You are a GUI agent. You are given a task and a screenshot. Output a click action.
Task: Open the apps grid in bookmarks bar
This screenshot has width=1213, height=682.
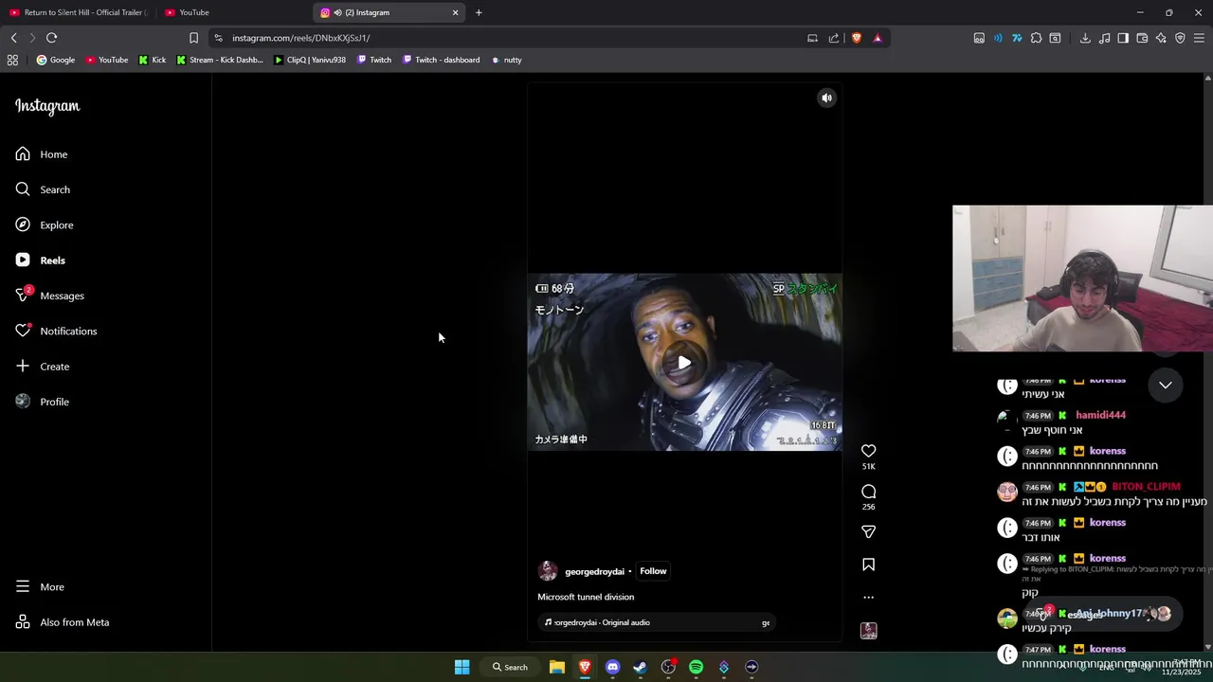pos(12,60)
